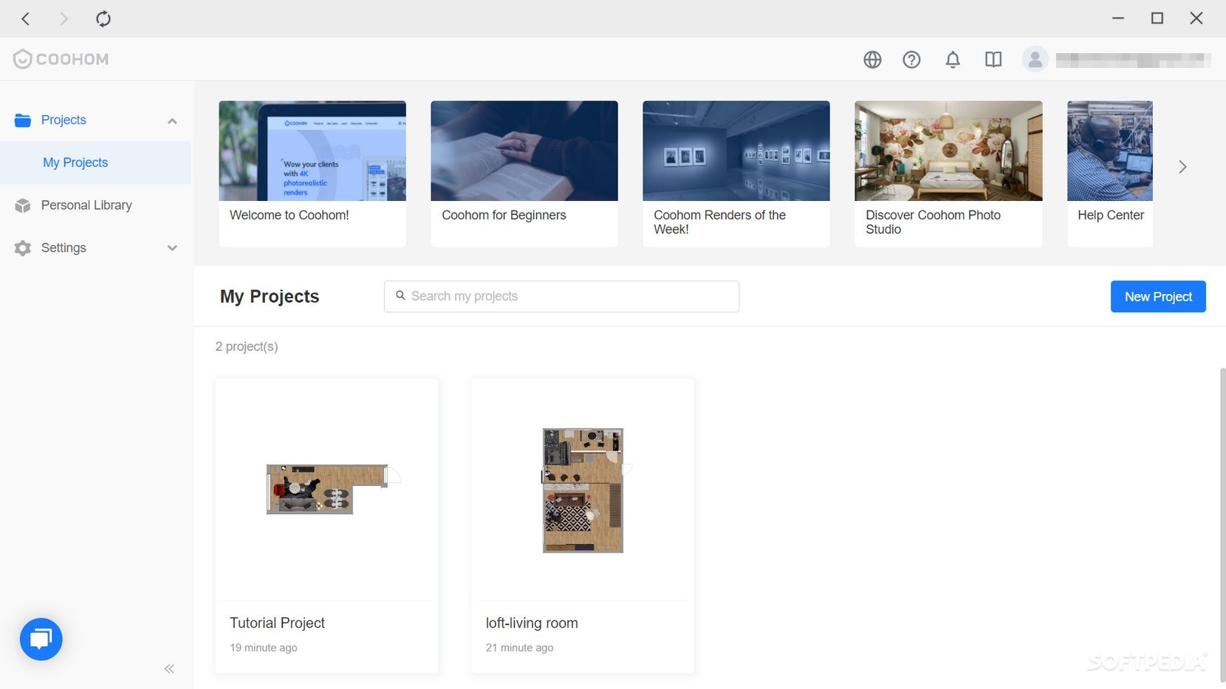1226x689 pixels.
Task: Click the Projects folder icon
Action: pyautogui.click(x=23, y=120)
